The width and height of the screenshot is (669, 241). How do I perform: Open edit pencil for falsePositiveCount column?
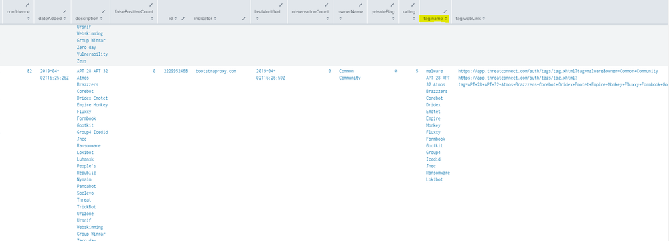click(151, 5)
